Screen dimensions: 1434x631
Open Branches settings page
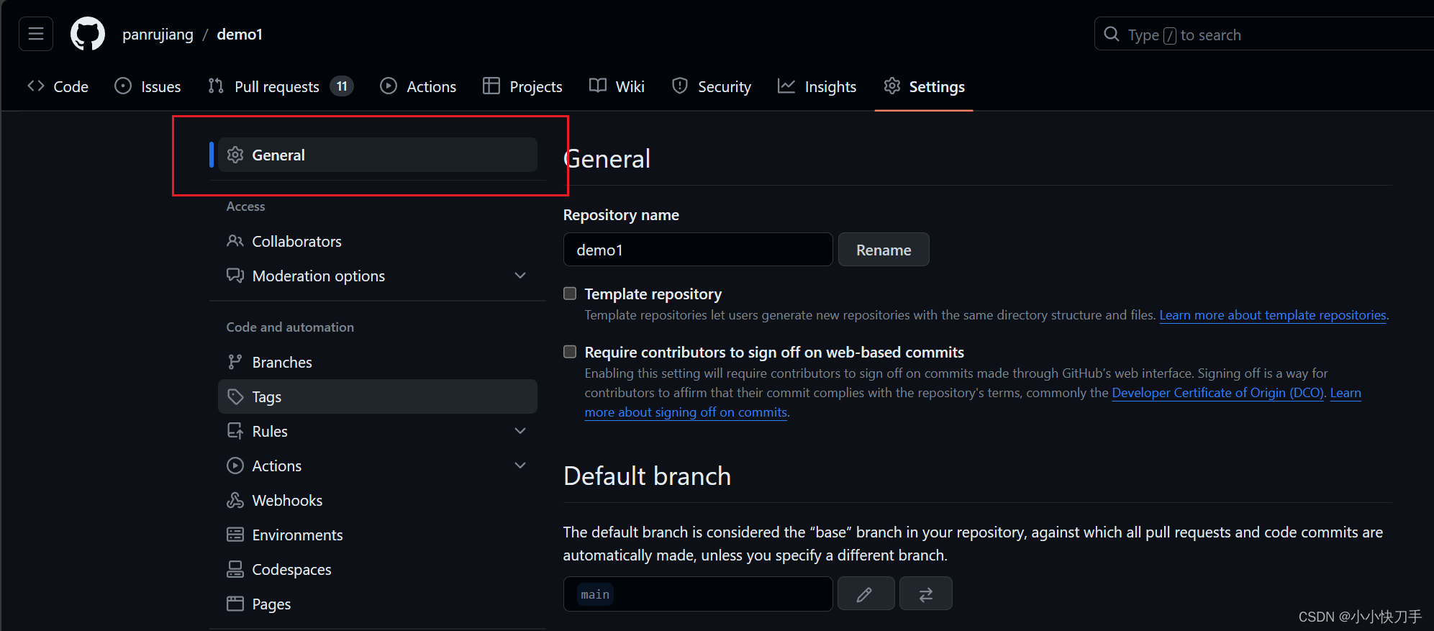pyautogui.click(x=378, y=362)
